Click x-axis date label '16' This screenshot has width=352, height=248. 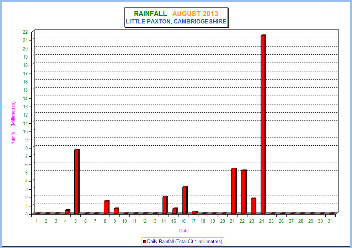183,221
